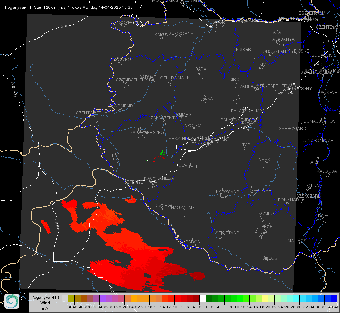Click the PÁPA city label

click(201, 69)
